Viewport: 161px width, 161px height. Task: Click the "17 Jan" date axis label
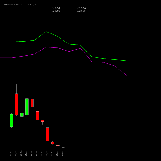[26, 153]
